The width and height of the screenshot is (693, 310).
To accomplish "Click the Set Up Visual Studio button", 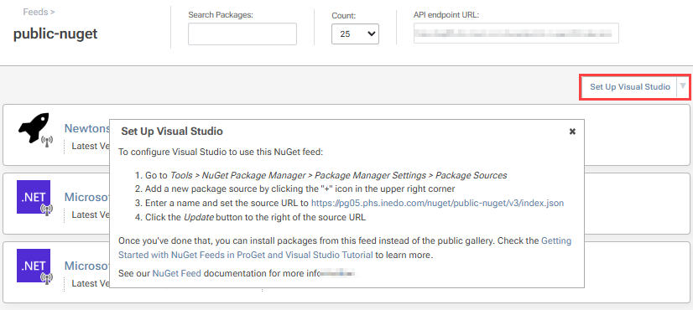I will coord(630,86).
